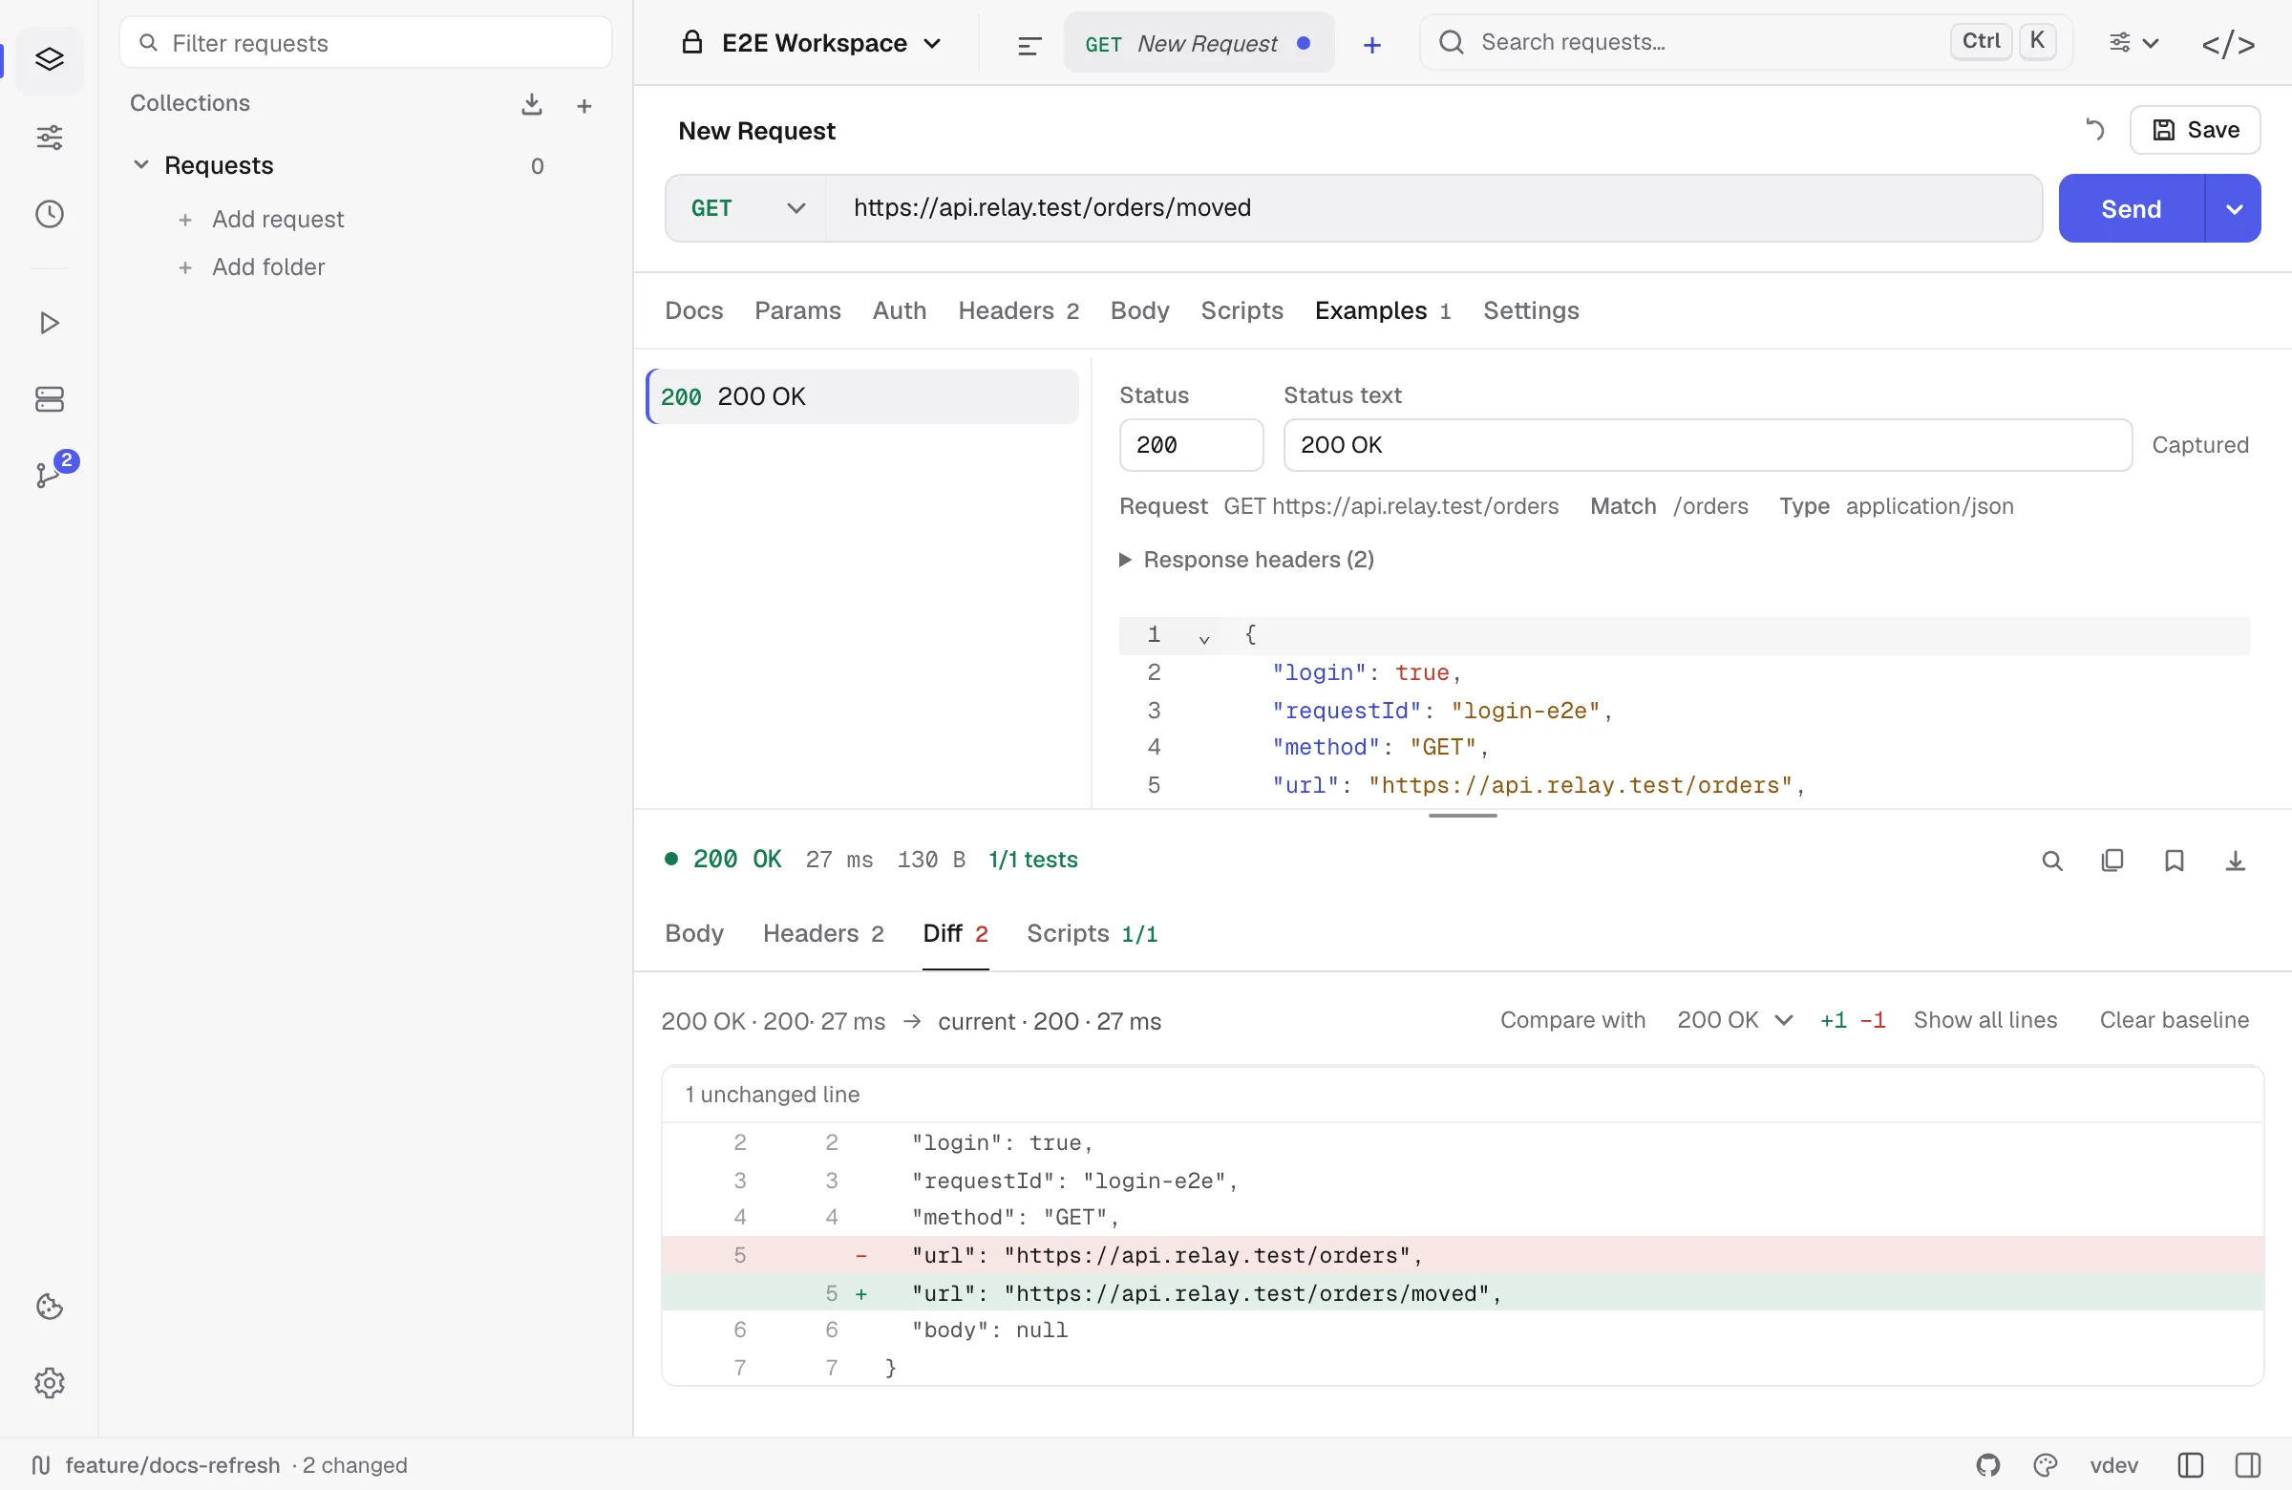Image resolution: width=2292 pixels, height=1490 pixels.
Task: Click the URL input field
Action: click(x=1433, y=208)
